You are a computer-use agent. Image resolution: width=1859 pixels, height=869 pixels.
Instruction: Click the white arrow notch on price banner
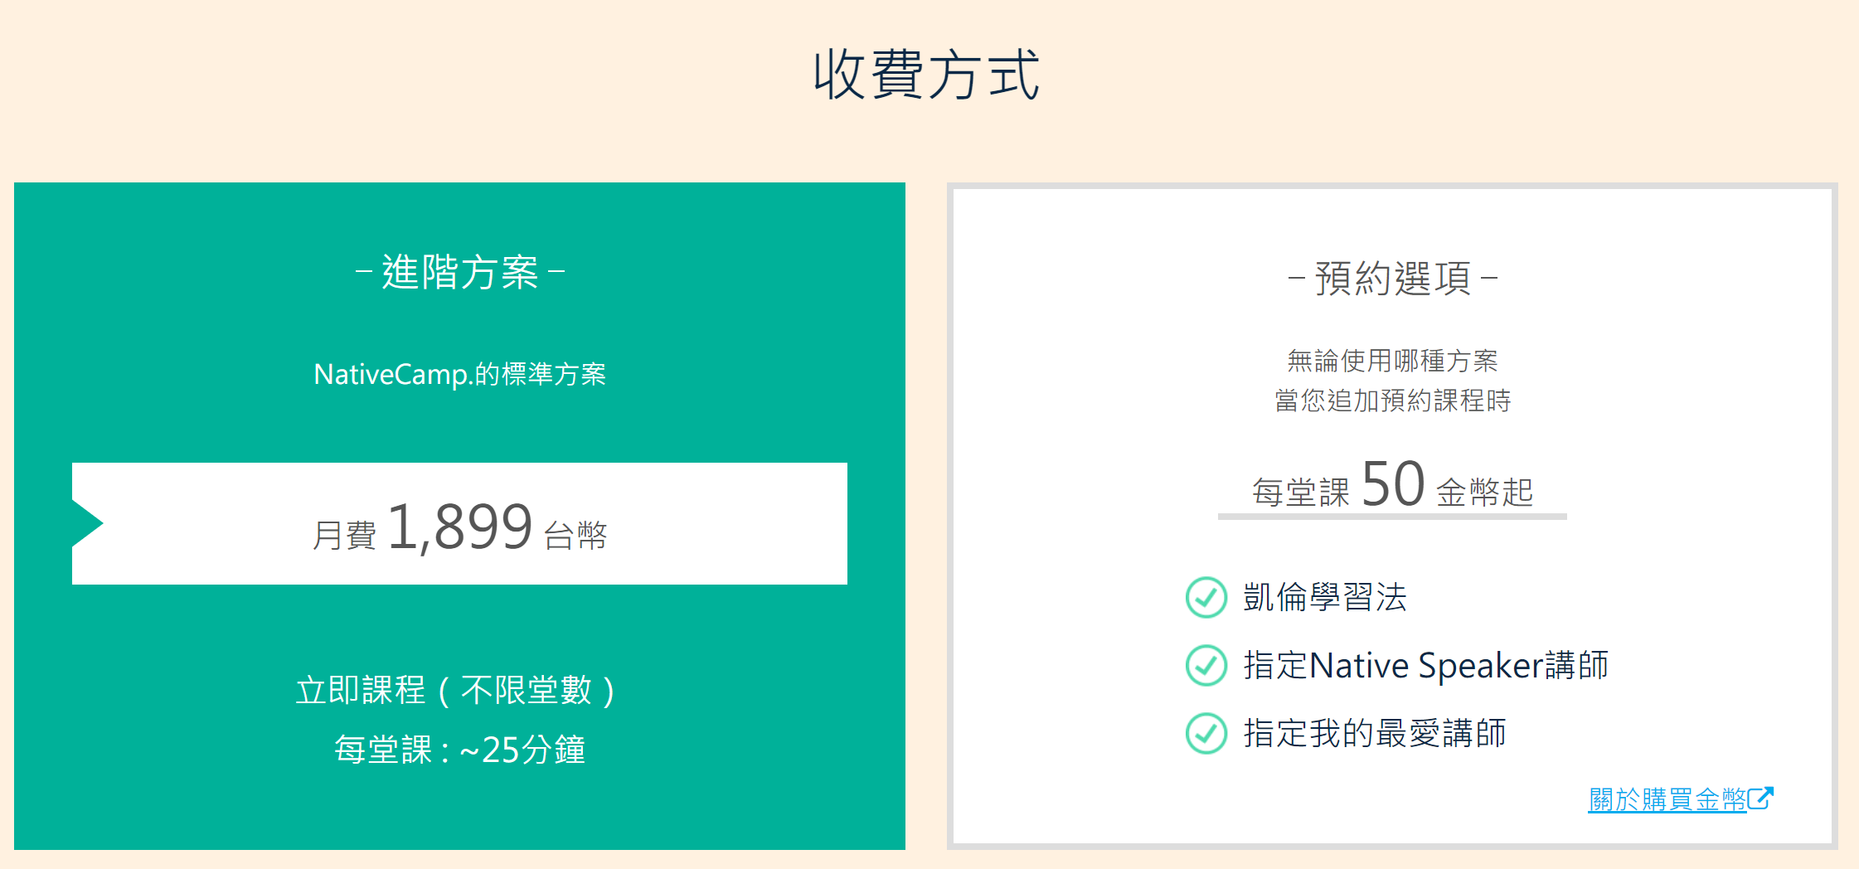click(x=86, y=523)
